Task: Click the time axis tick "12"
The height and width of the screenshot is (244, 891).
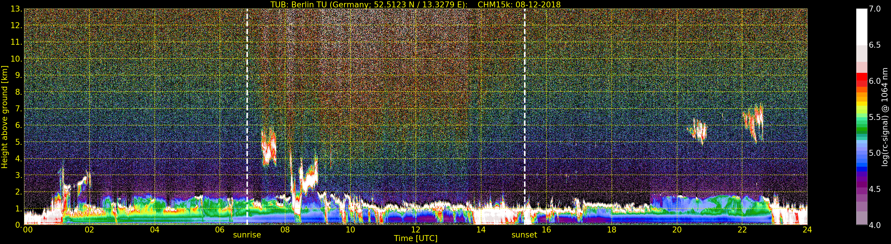Action: click(x=416, y=230)
